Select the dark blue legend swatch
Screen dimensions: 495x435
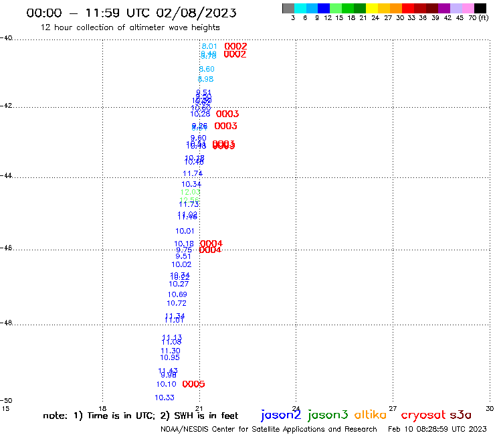(324, 8)
